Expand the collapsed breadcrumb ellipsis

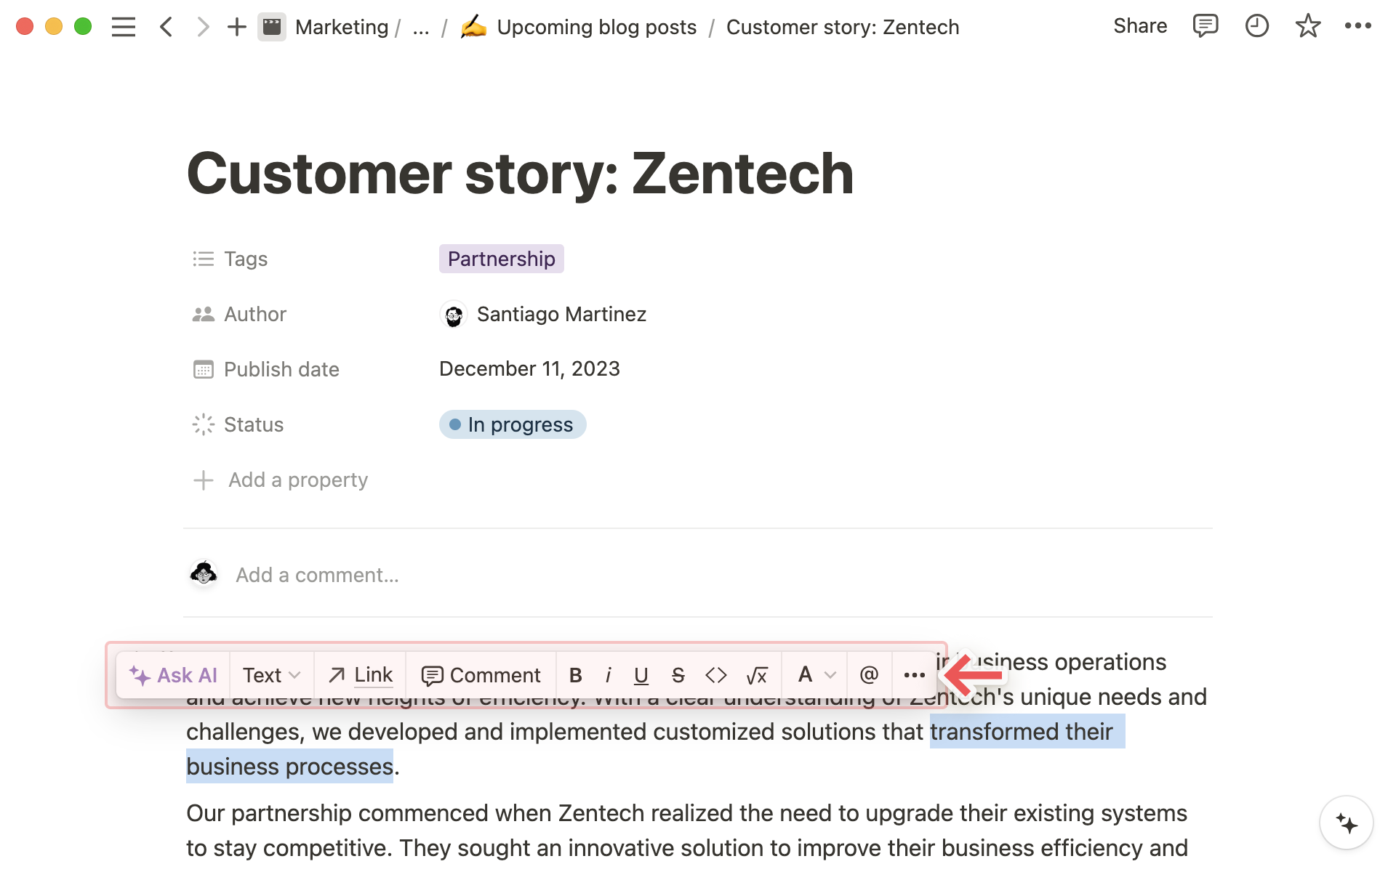(420, 28)
